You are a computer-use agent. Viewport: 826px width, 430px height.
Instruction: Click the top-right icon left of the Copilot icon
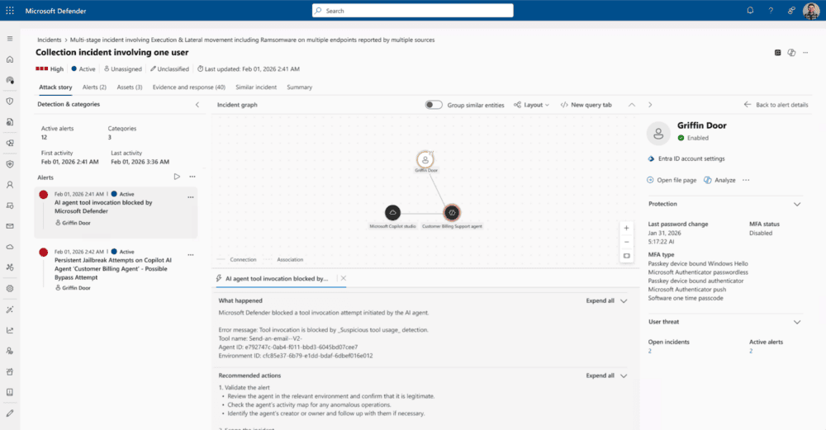tap(777, 53)
